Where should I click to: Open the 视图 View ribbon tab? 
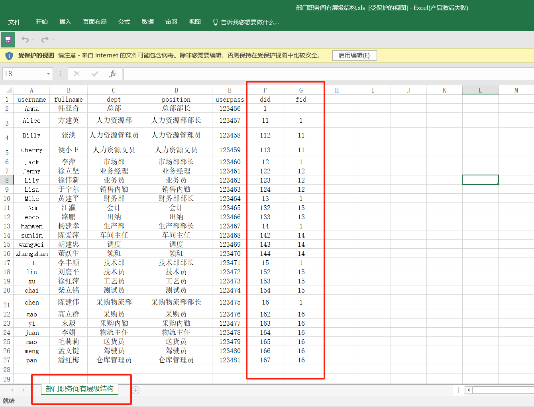tap(195, 22)
